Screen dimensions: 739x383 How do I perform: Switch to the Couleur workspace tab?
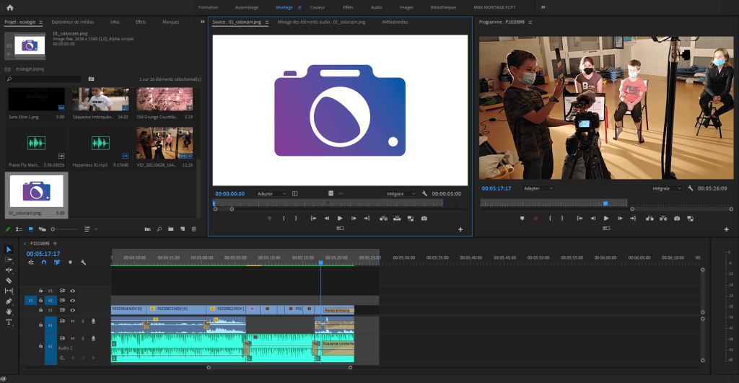click(317, 7)
